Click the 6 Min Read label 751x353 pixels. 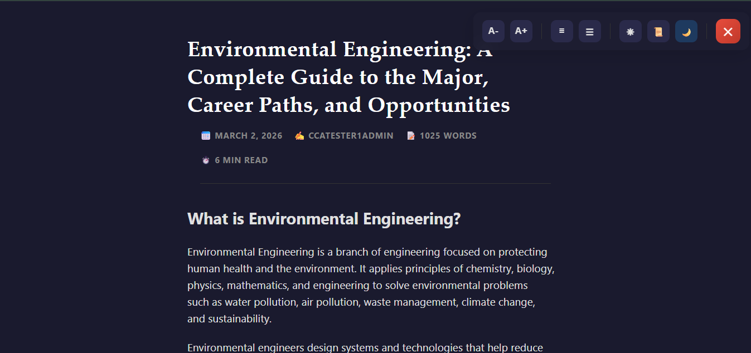coord(241,160)
